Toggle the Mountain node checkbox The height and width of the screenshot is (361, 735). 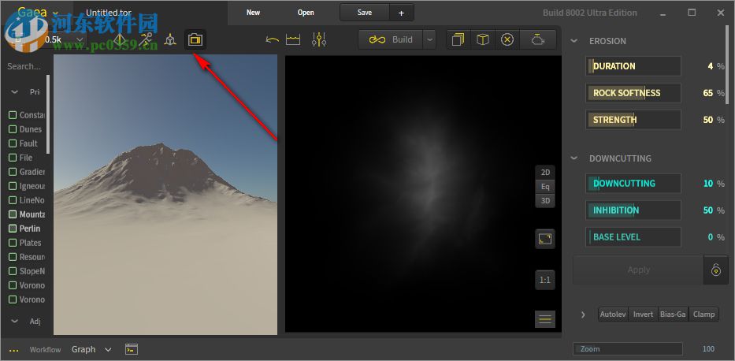pyautogui.click(x=13, y=214)
